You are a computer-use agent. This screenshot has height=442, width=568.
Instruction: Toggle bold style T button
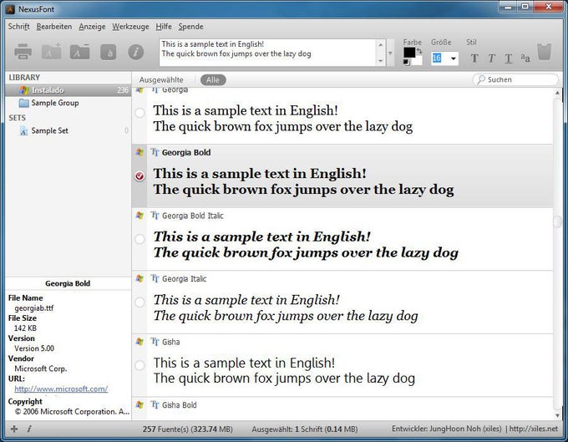click(474, 58)
